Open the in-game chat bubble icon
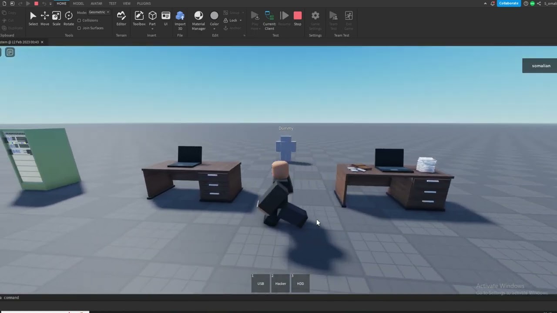This screenshot has height=313, width=557. pos(10,53)
